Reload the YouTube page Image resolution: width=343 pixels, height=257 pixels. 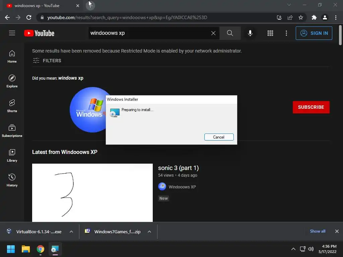[x=29, y=17]
